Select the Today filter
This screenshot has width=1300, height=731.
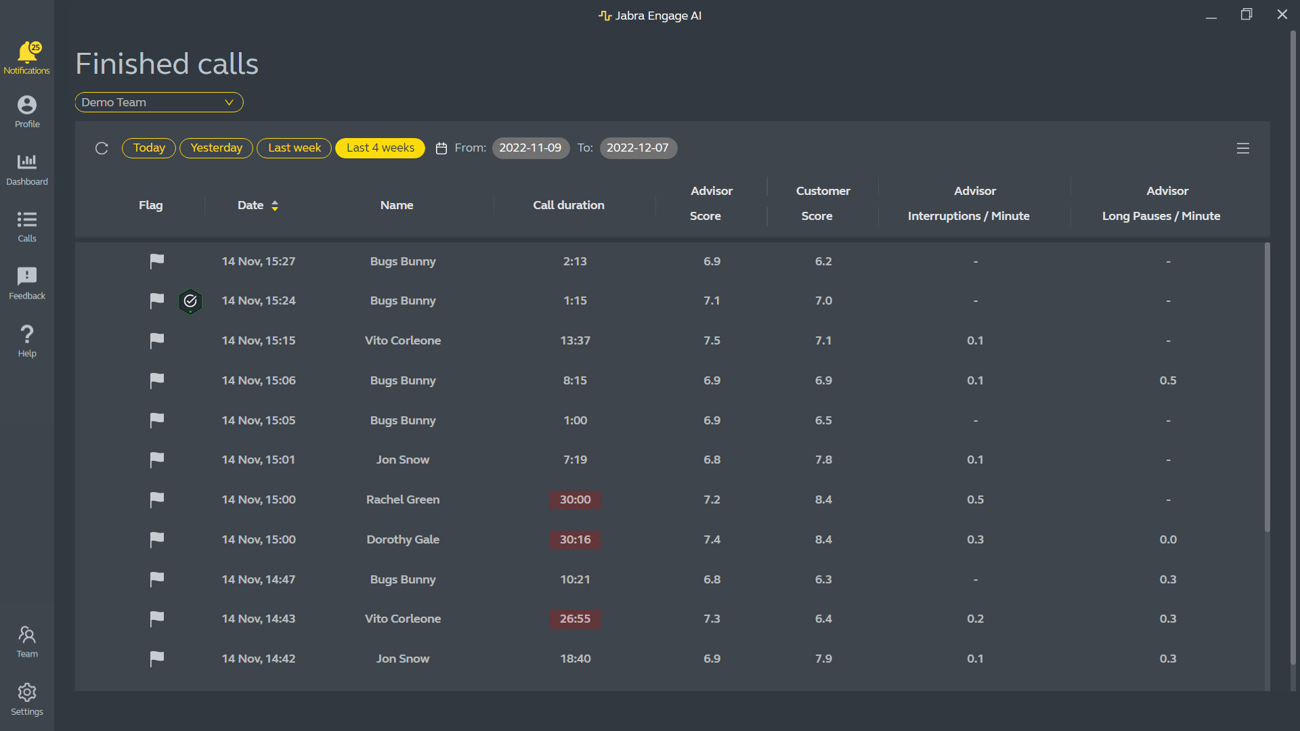tap(149, 148)
